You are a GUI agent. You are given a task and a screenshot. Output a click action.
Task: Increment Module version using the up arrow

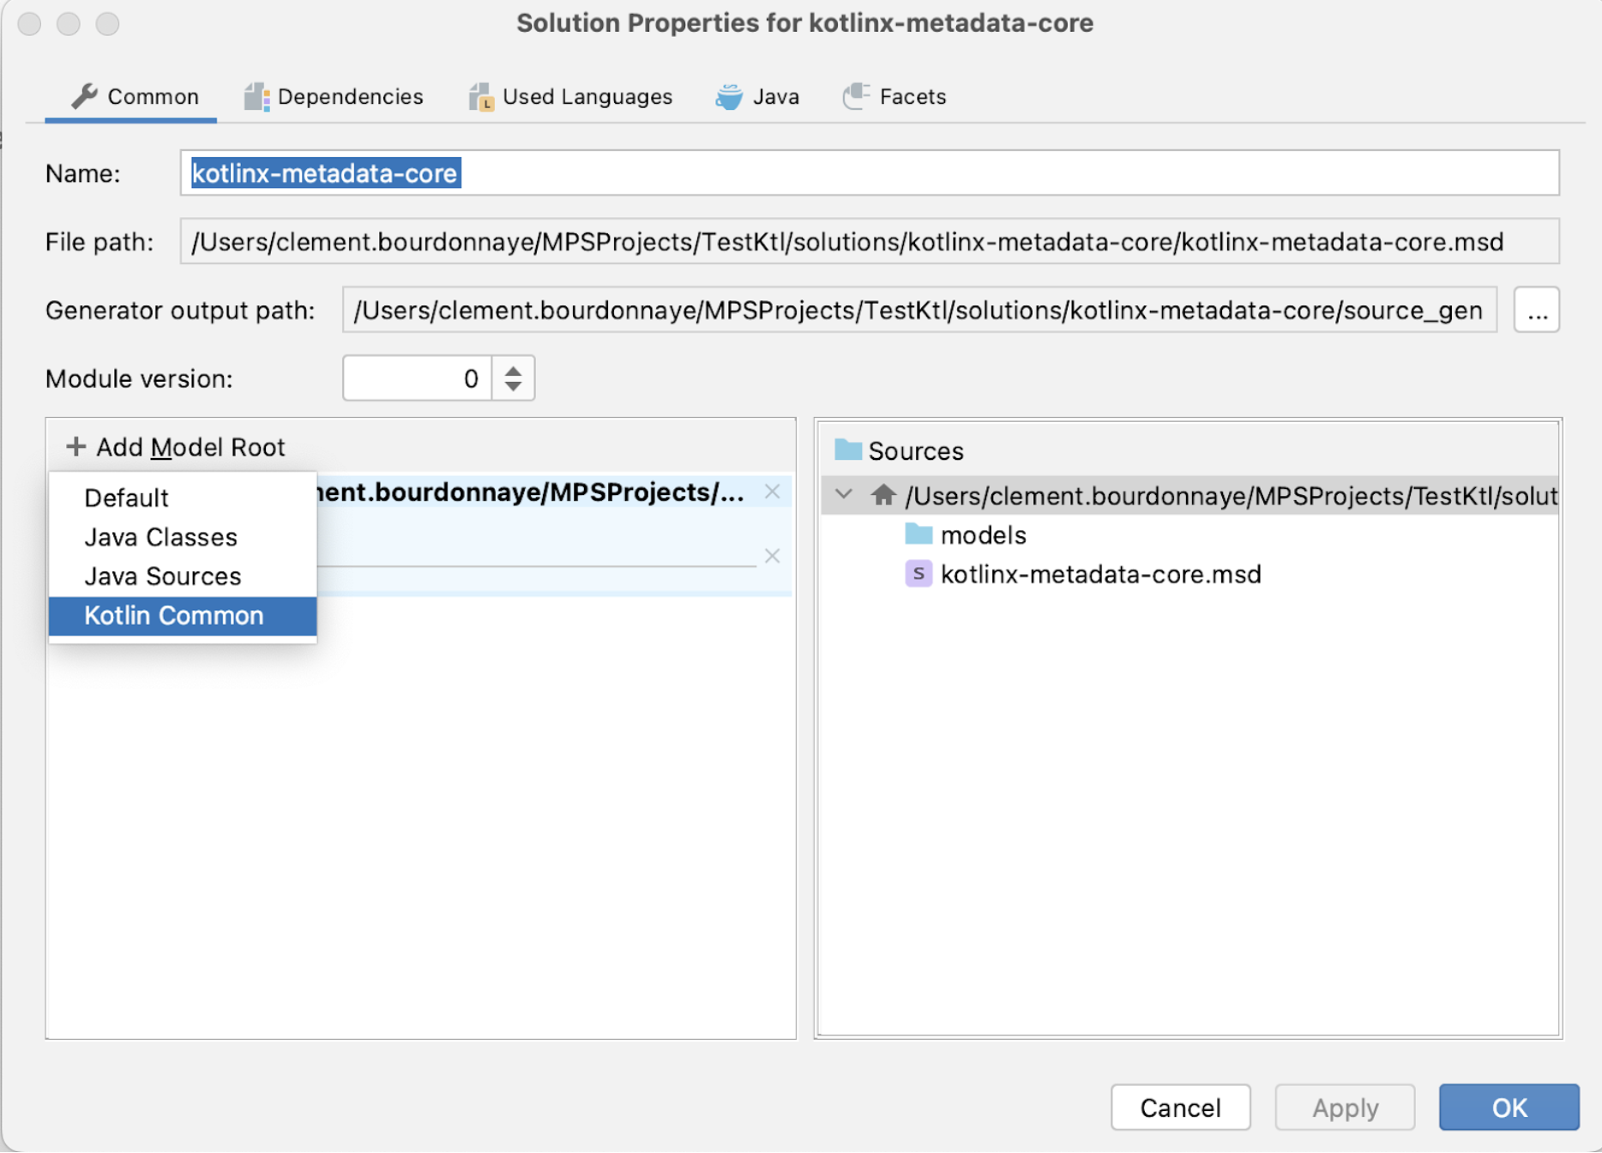click(x=512, y=369)
